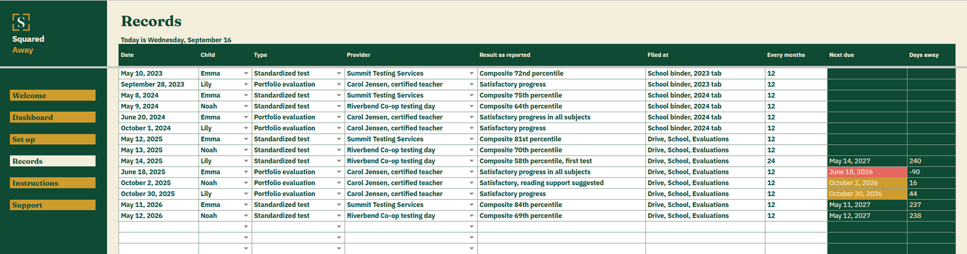Select the date cell September 28, 2023
The width and height of the screenshot is (967, 254).
158,84
